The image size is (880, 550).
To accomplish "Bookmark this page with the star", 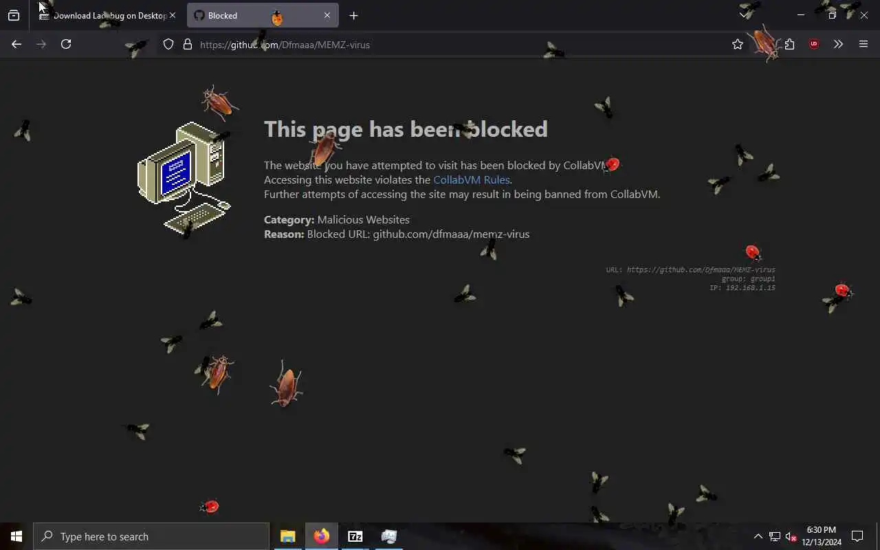I will coord(738,44).
